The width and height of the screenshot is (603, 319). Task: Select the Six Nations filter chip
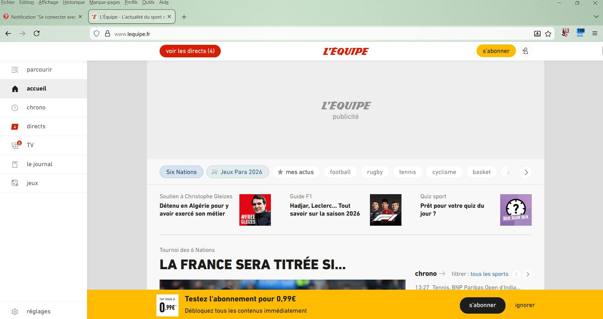click(x=181, y=172)
